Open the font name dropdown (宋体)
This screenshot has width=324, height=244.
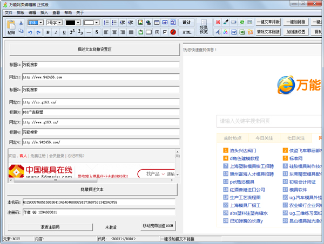coord(41,23)
